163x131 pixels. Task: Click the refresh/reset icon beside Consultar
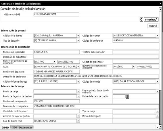pyautogui.click(x=141, y=19)
